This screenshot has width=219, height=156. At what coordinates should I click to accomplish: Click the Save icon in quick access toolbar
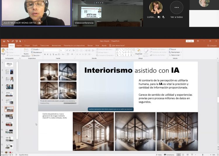4,41
